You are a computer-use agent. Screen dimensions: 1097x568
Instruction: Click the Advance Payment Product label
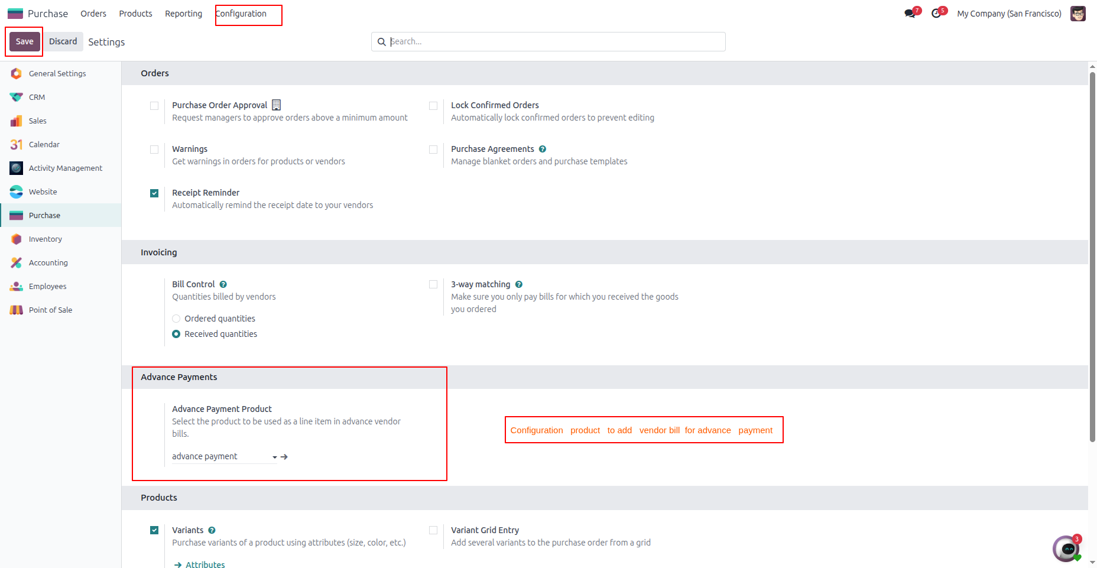222,409
